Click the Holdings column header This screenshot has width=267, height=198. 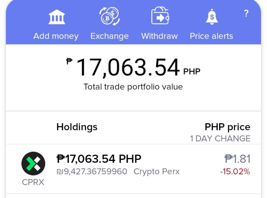coord(77,127)
